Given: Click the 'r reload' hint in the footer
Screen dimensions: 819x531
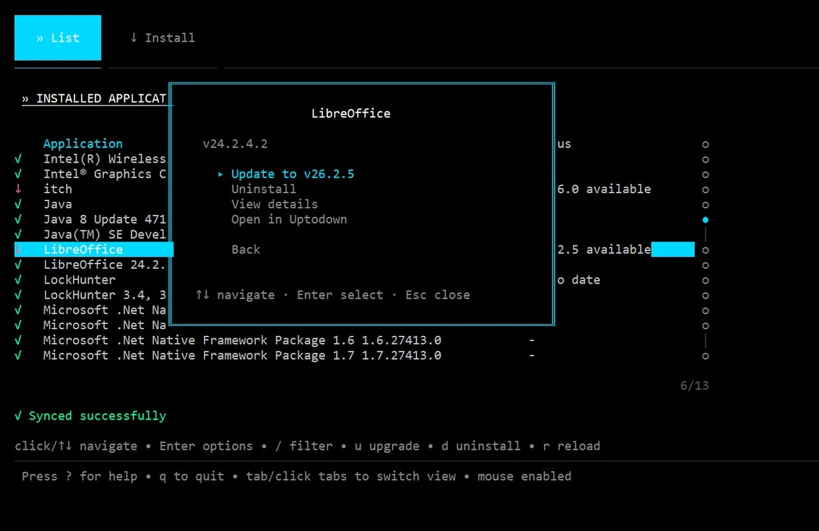Looking at the screenshot, I should click(571, 446).
